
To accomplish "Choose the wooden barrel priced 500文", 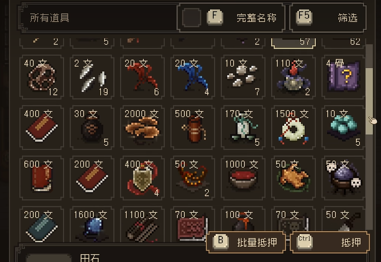I will click(193, 128).
